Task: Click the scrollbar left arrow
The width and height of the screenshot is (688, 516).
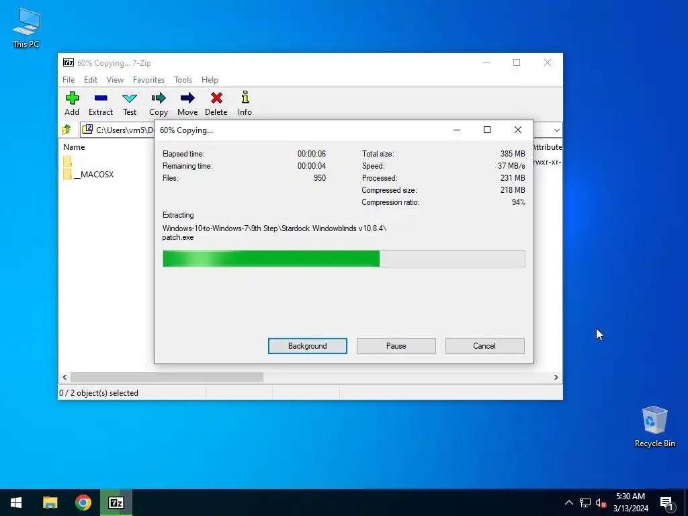Action: coord(64,378)
